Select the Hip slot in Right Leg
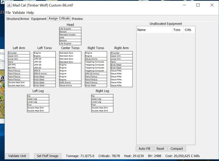 coord(102,96)
